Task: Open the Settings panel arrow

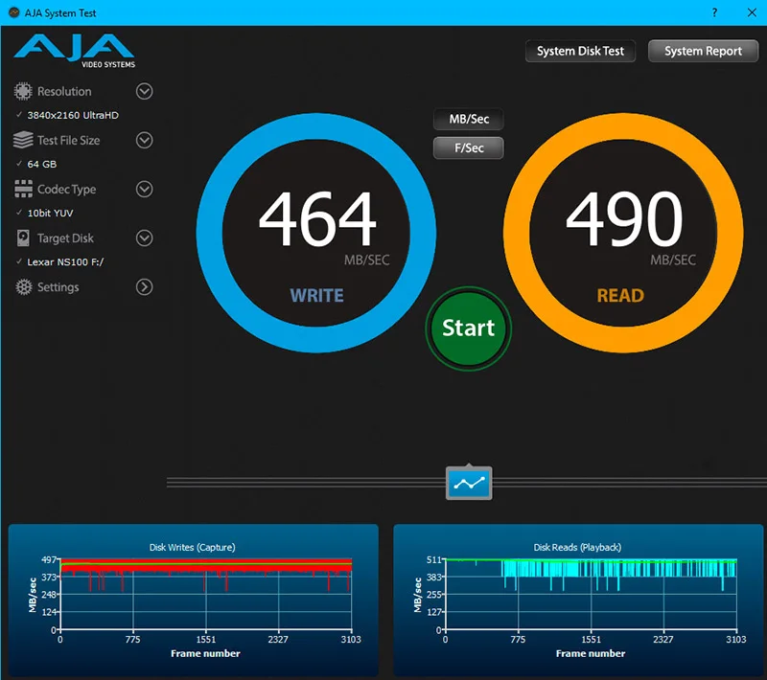Action: 145,286
